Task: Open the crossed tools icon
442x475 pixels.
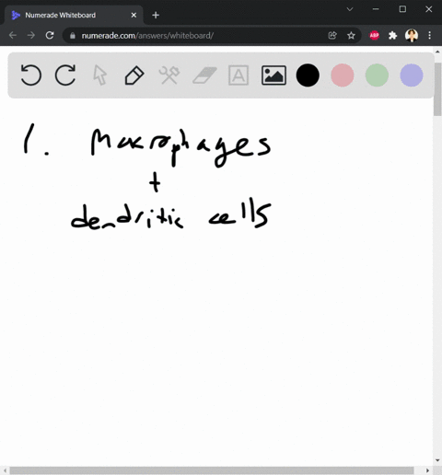Action: click(x=169, y=75)
